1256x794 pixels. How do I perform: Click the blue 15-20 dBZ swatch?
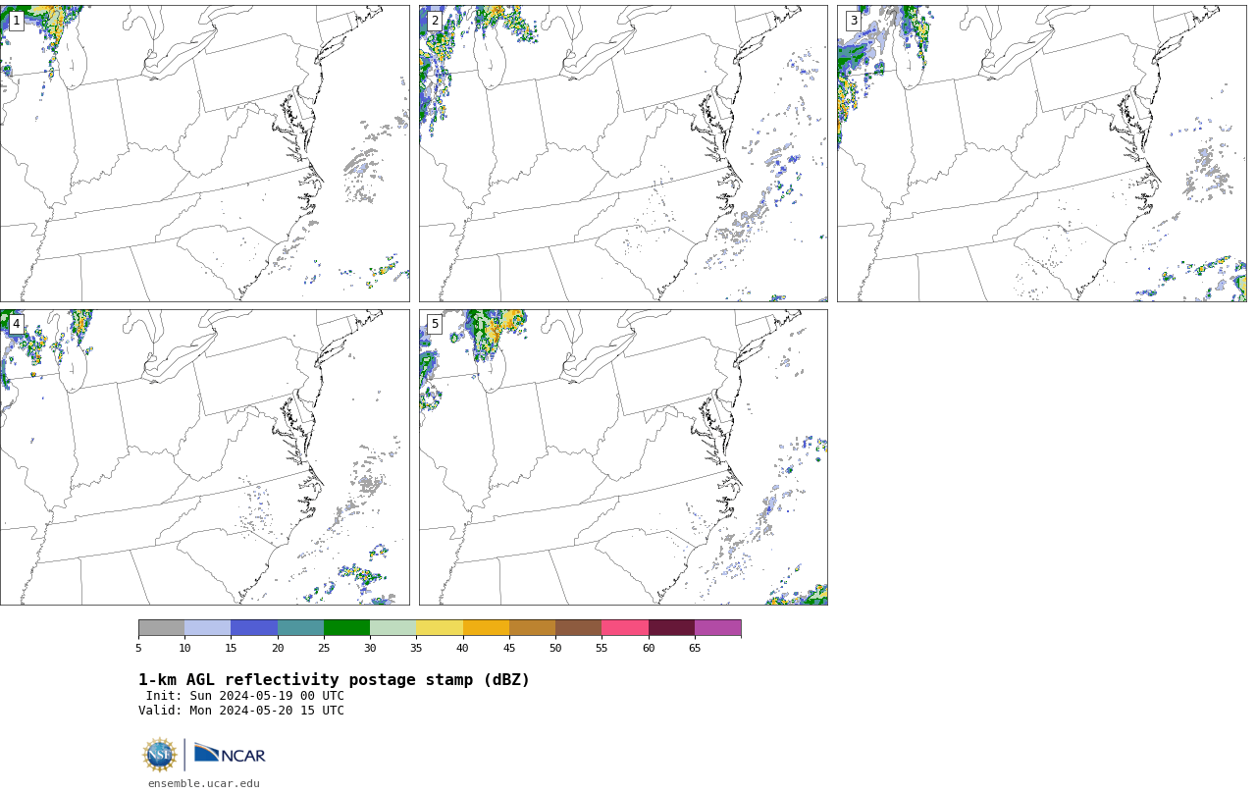pyautogui.click(x=254, y=628)
